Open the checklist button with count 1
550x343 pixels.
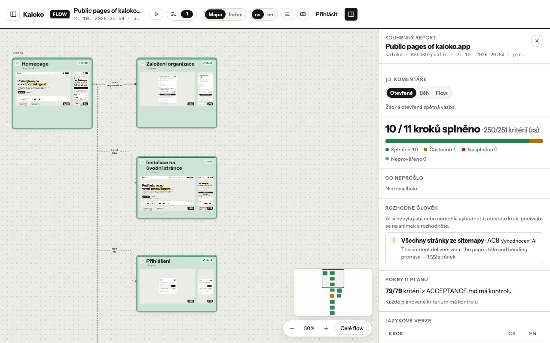[182, 14]
